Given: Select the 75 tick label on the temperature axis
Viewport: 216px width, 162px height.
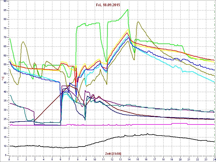Looking at the screenshot, I should (x=5, y=28).
